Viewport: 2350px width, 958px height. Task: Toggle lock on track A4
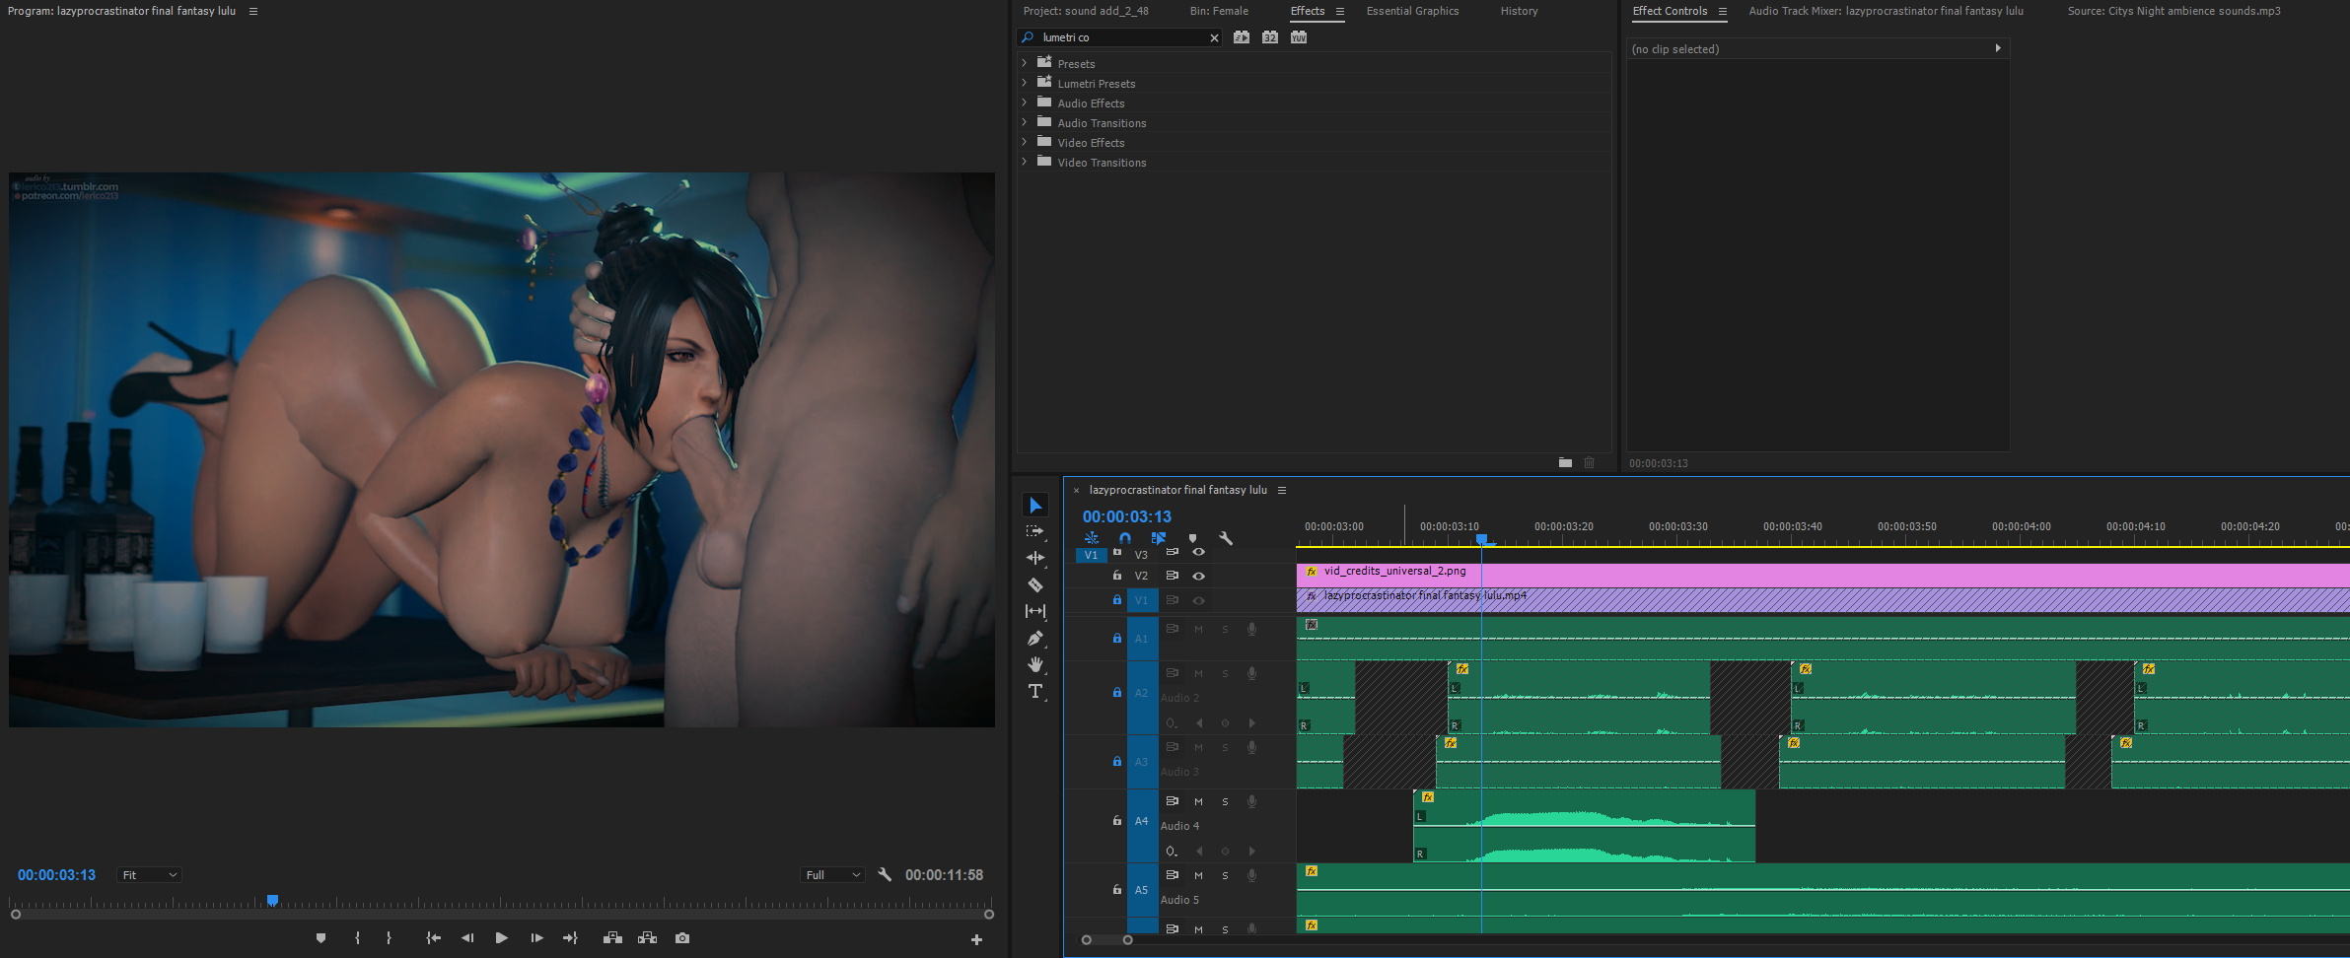point(1116,820)
